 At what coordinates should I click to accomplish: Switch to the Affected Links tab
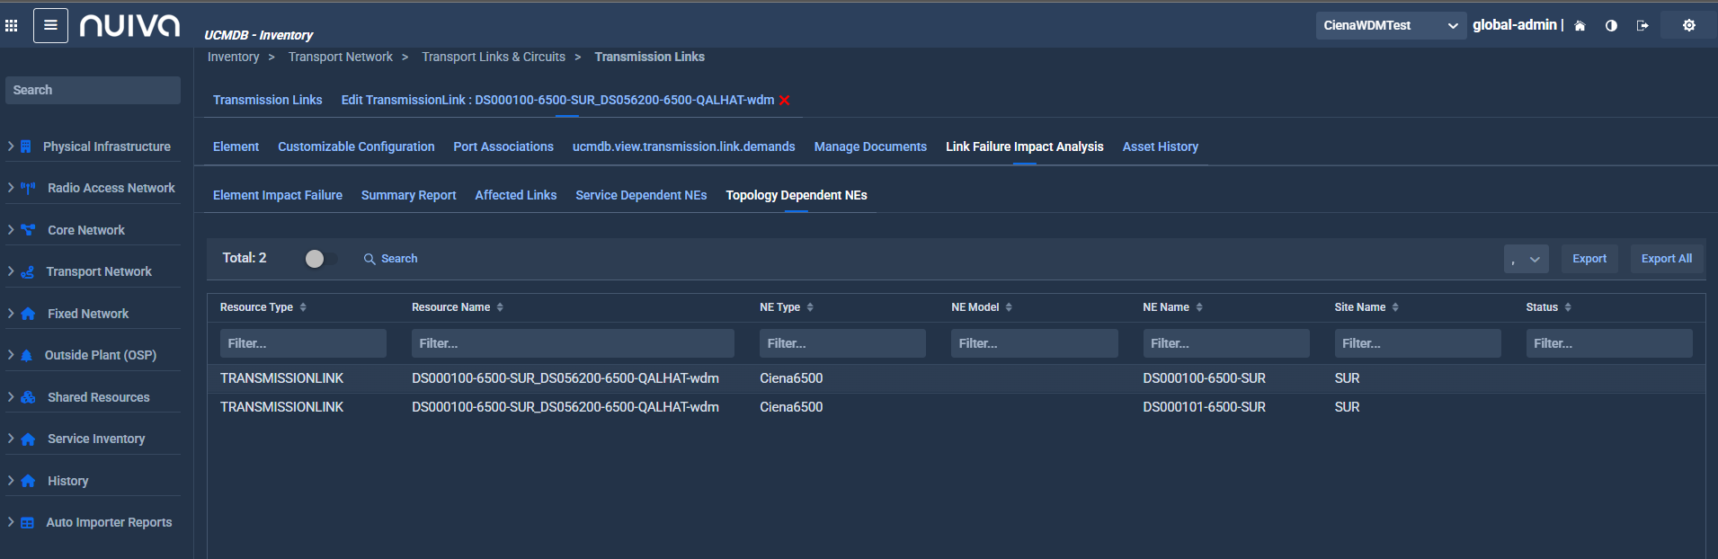(515, 195)
